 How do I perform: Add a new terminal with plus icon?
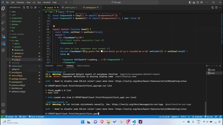[207, 66]
